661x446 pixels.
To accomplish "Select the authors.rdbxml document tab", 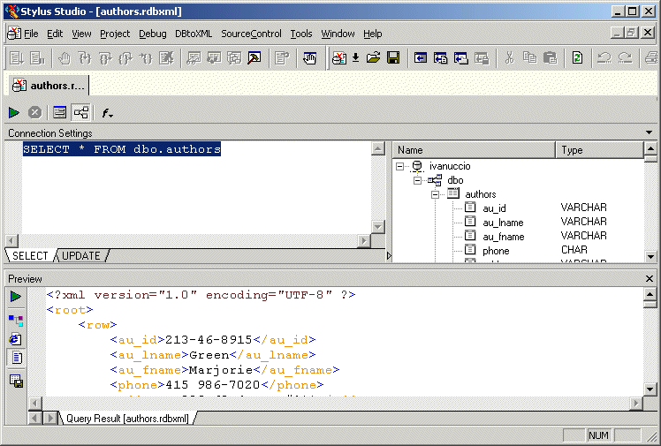I will [x=49, y=86].
